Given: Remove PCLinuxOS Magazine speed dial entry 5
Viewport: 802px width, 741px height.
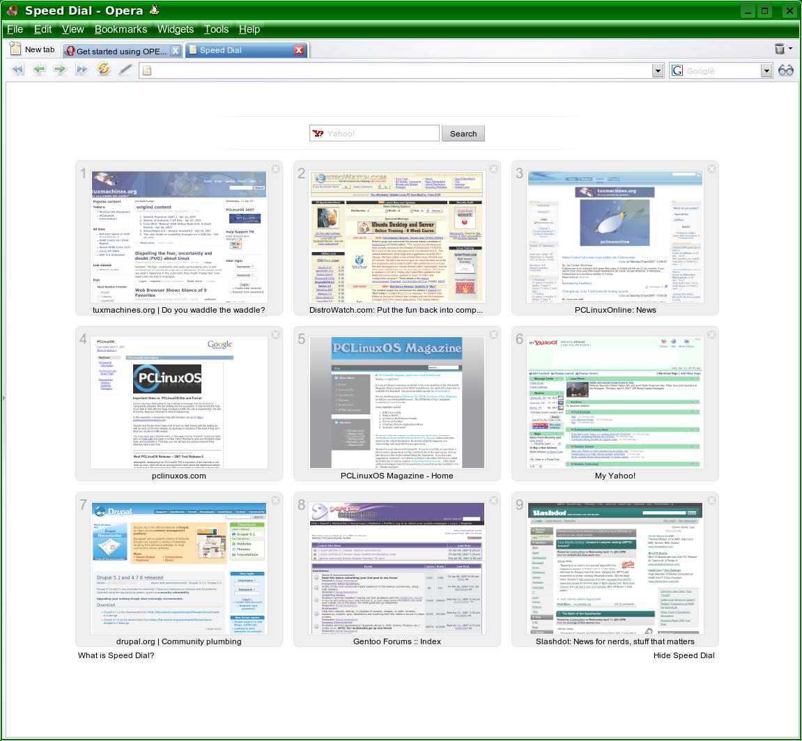Looking at the screenshot, I should coord(493,334).
